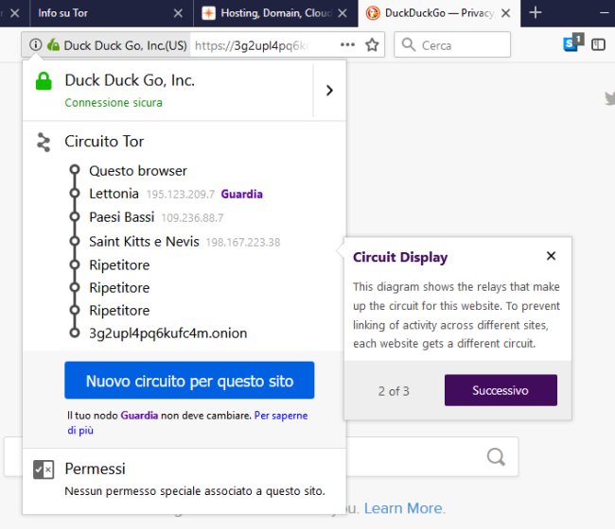Viewport: 615px width, 529px height.
Task: Switch to the Hosting, Domain, Cloud tab
Action: coord(275,13)
